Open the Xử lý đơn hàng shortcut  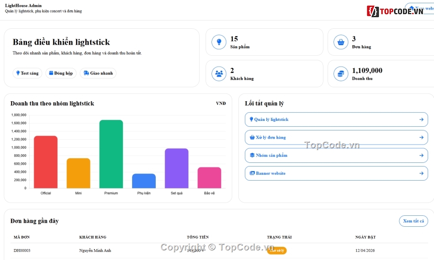pyautogui.click(x=336, y=137)
